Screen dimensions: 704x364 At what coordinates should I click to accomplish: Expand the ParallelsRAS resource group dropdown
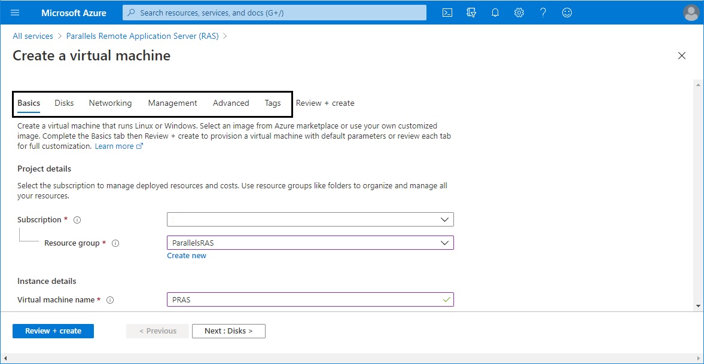click(444, 243)
